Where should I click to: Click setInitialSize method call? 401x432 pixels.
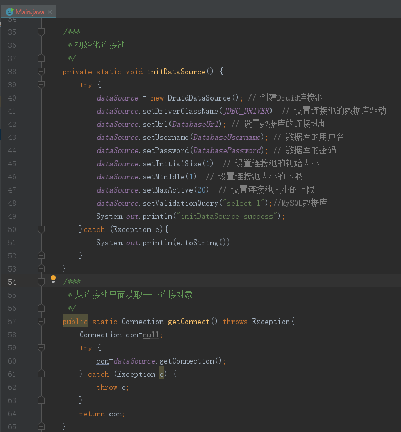(172, 164)
